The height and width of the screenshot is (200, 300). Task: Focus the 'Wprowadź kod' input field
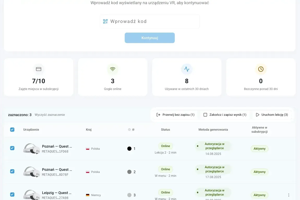pyautogui.click(x=150, y=21)
